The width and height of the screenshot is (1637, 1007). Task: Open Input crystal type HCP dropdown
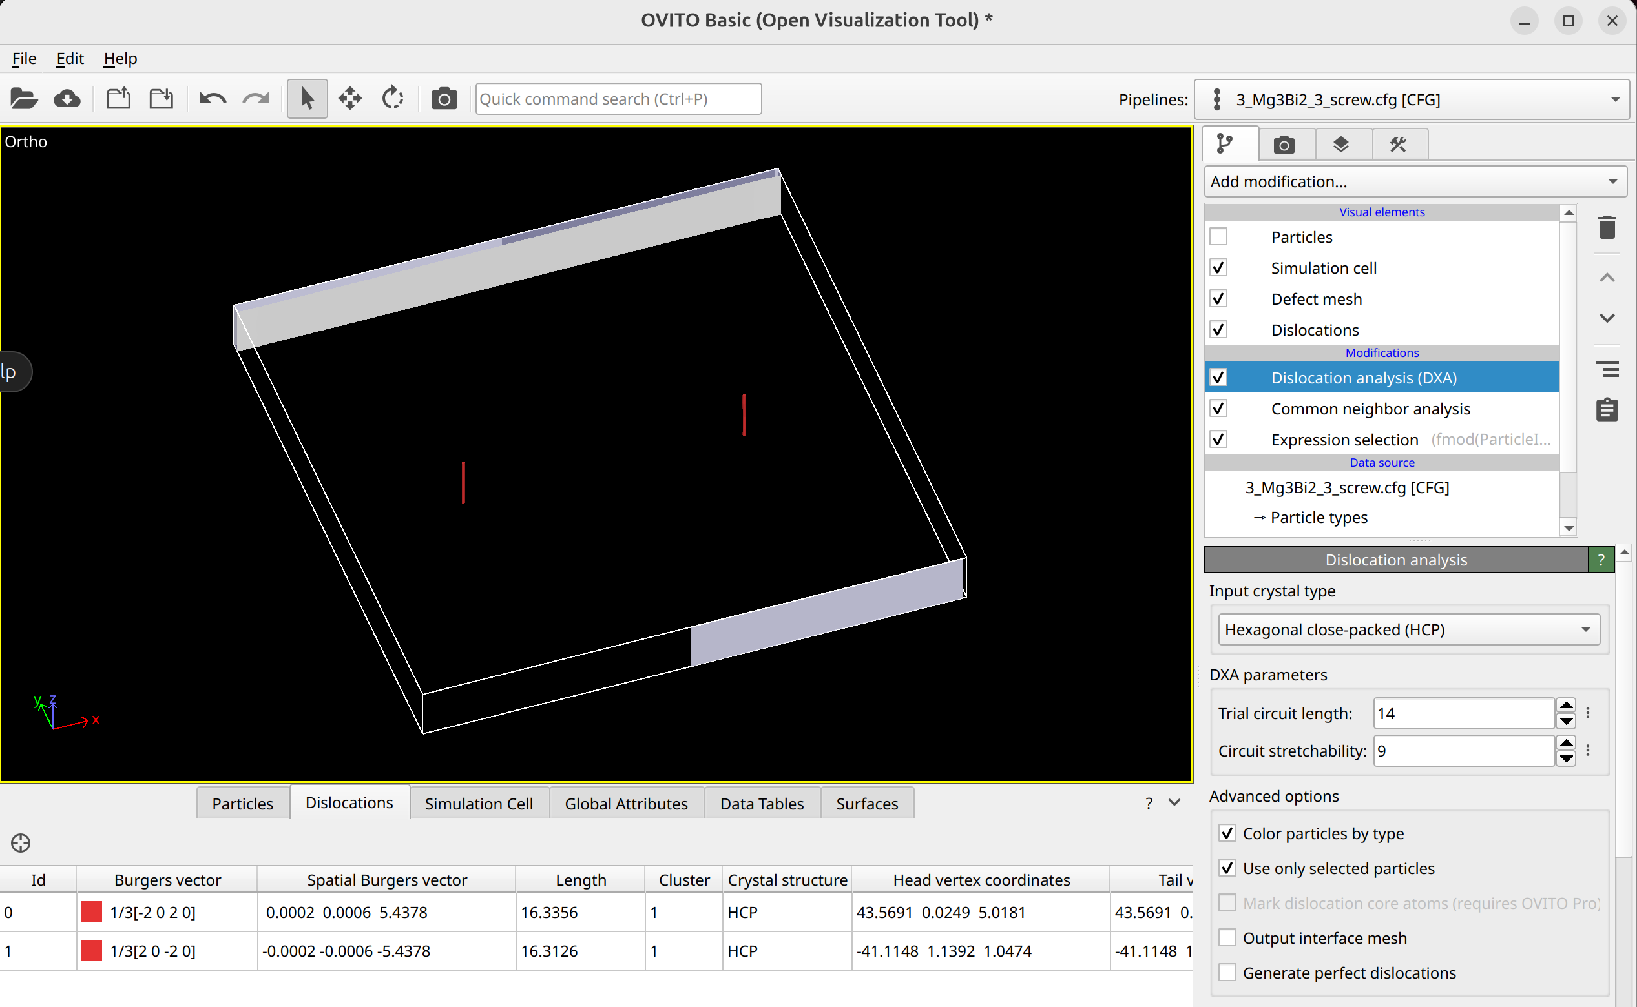pyautogui.click(x=1408, y=629)
